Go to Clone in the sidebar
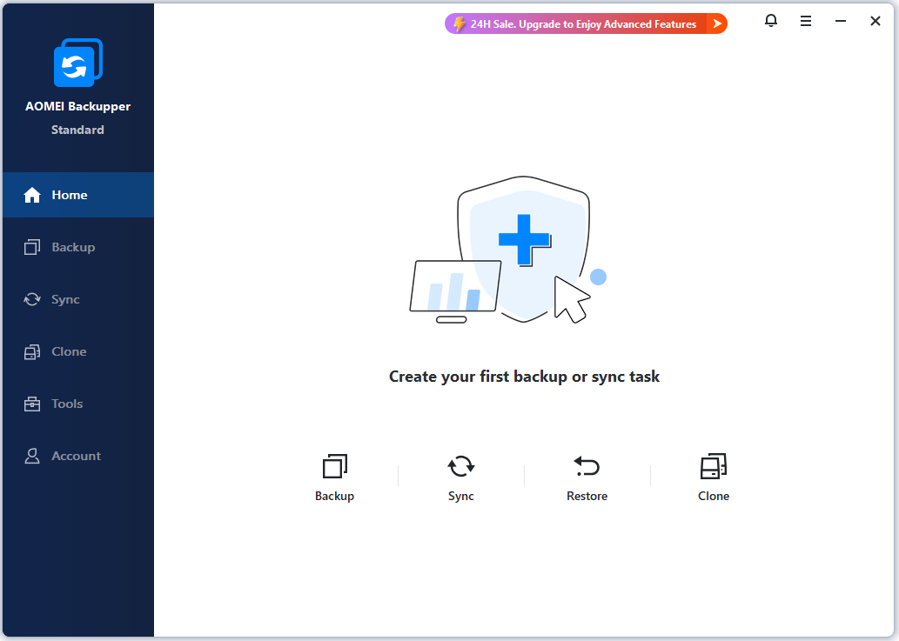 [78, 351]
